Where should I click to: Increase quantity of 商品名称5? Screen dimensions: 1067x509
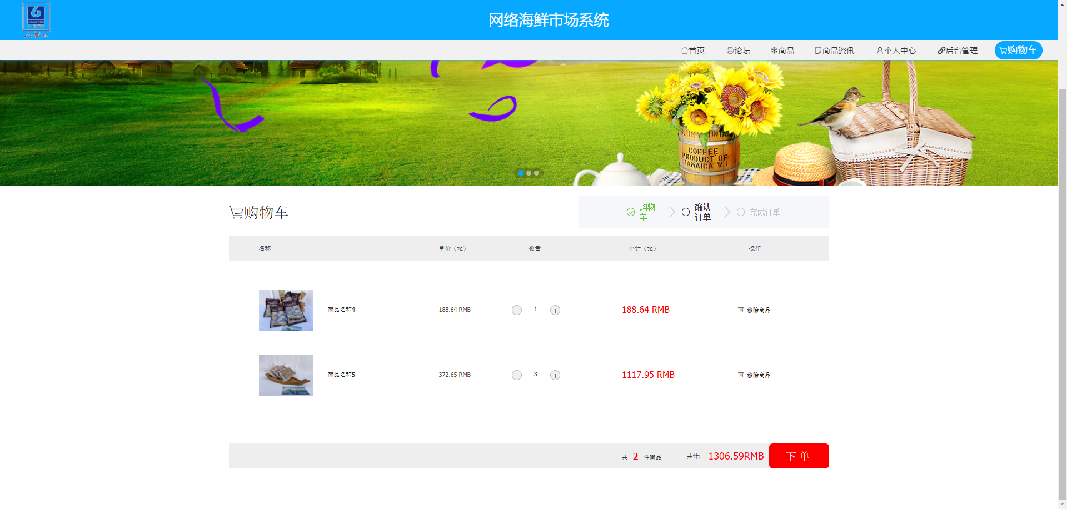(x=555, y=375)
